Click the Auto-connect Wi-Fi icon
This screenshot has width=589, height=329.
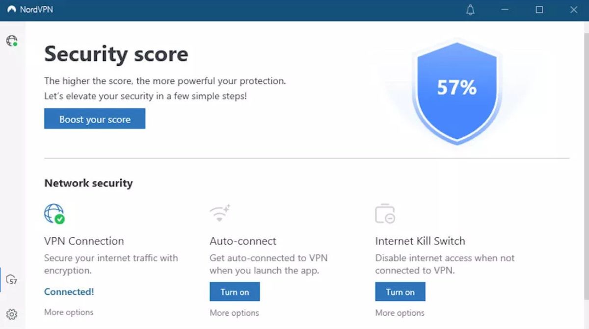[x=219, y=212]
